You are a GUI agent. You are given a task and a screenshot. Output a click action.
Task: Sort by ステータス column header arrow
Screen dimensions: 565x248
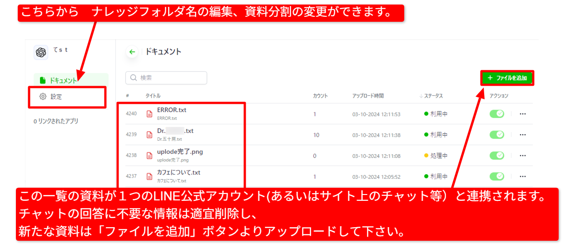point(421,96)
